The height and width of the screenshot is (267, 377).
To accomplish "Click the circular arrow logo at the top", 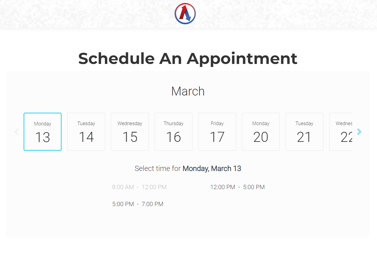I will click(185, 13).
